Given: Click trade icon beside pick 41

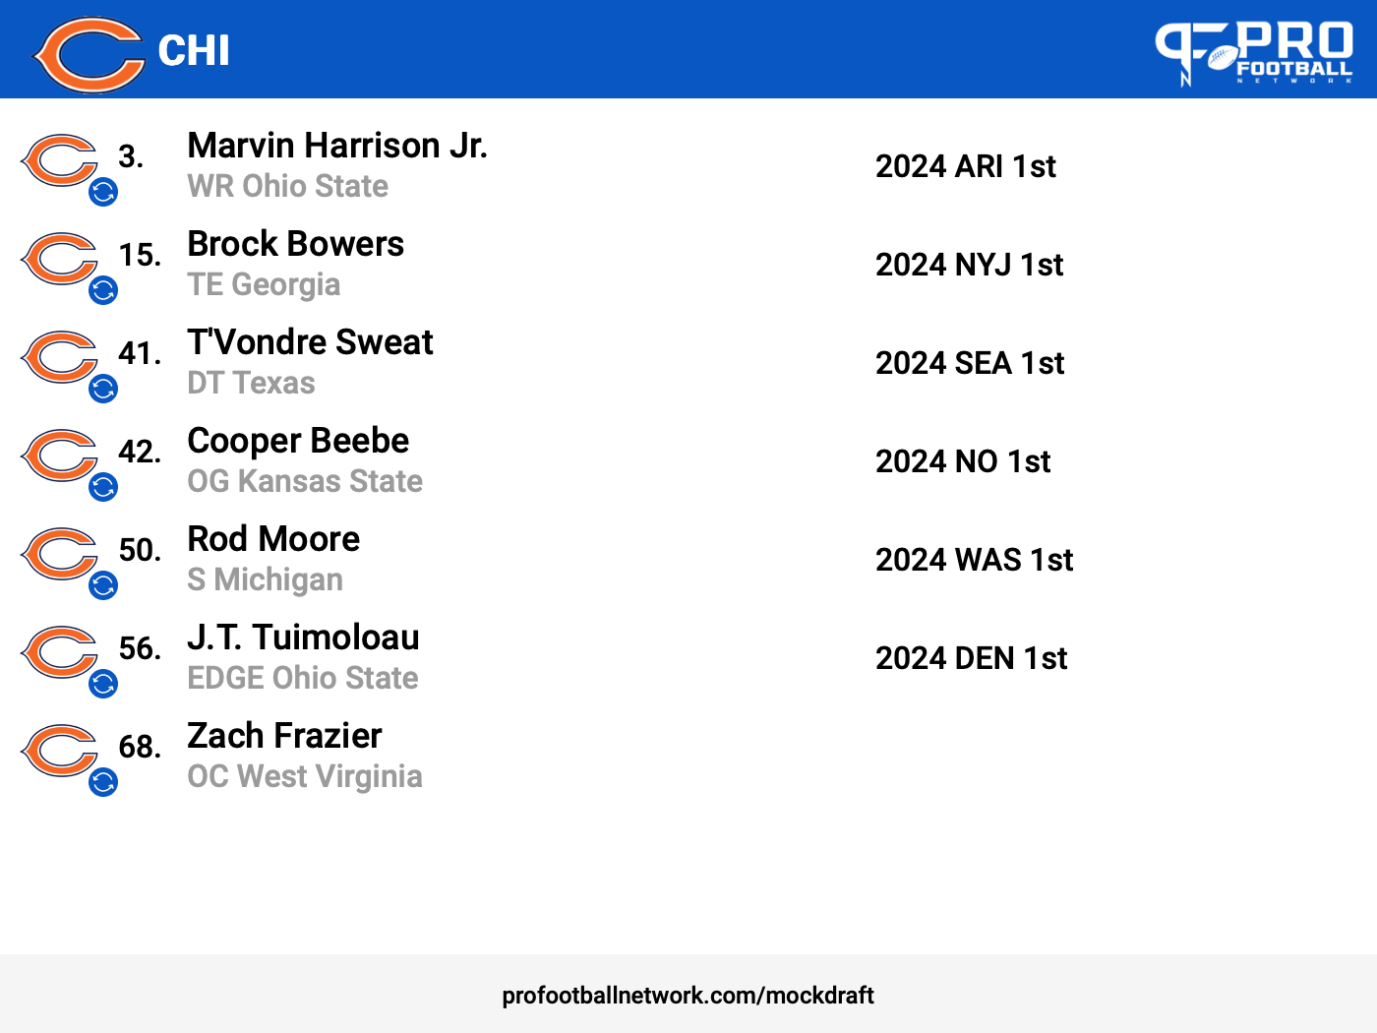Looking at the screenshot, I should (x=103, y=389).
